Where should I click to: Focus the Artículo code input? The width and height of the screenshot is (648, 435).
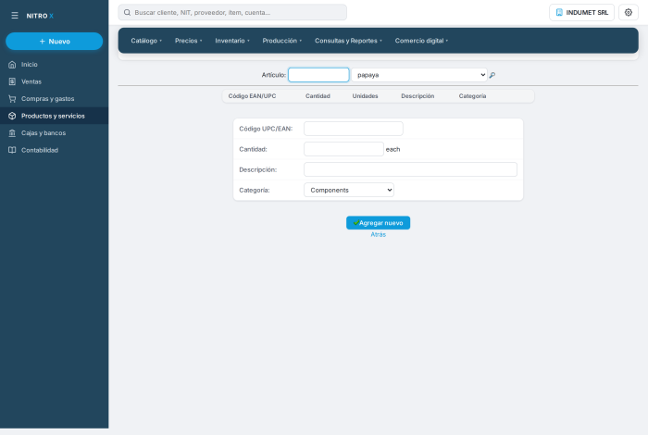coord(318,75)
